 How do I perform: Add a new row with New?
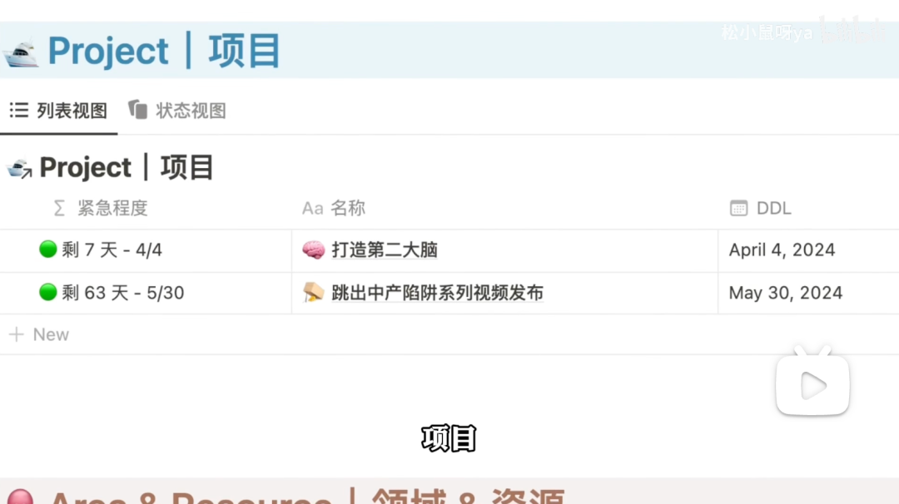[39, 334]
